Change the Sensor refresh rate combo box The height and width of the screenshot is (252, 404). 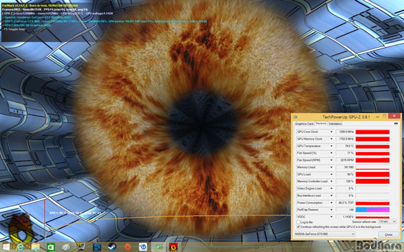pyautogui.click(x=387, y=221)
